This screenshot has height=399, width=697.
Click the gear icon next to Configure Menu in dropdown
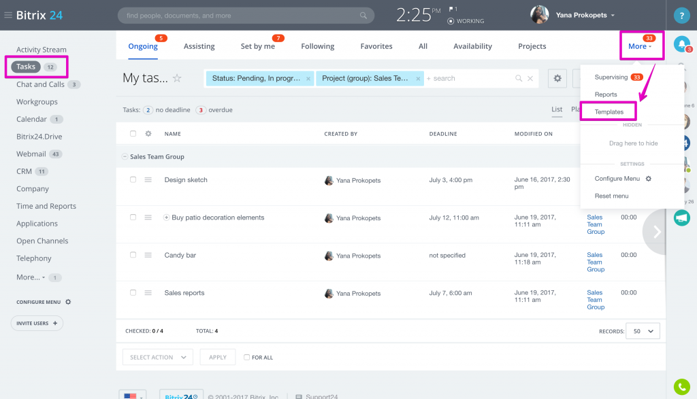click(x=649, y=178)
